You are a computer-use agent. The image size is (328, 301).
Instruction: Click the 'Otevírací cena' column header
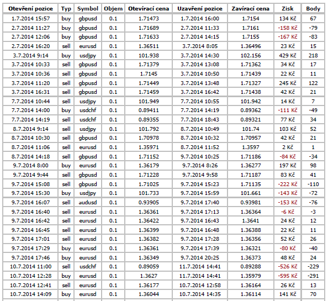(x=149, y=9)
